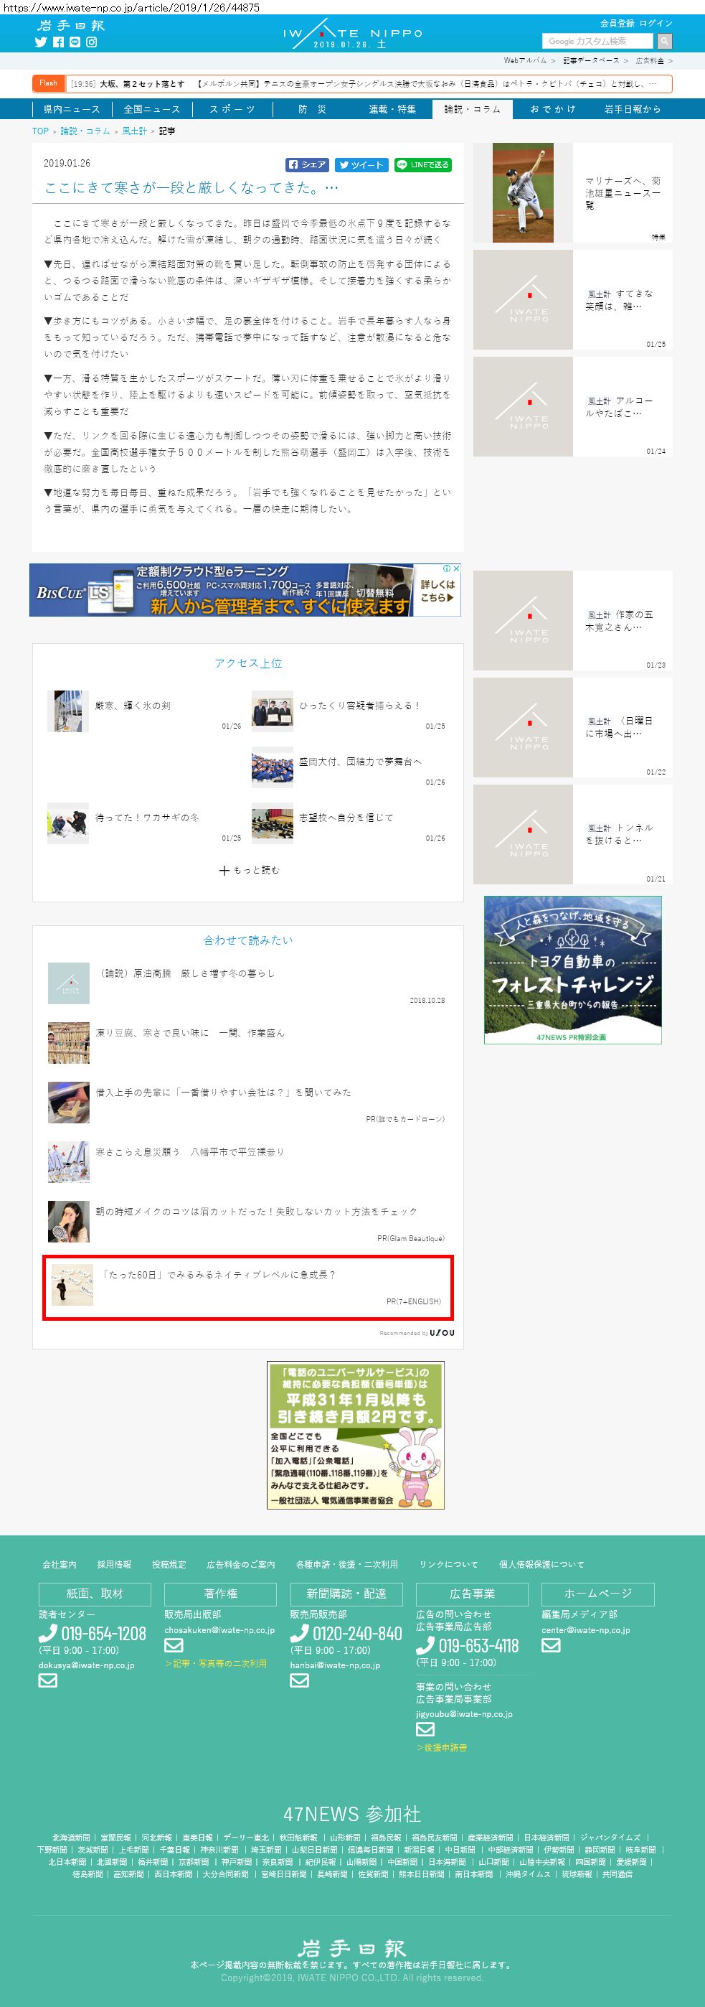Click 風土計 breadcrumb link
Image resolution: width=705 pixels, height=2007 pixels.
pyautogui.click(x=134, y=131)
